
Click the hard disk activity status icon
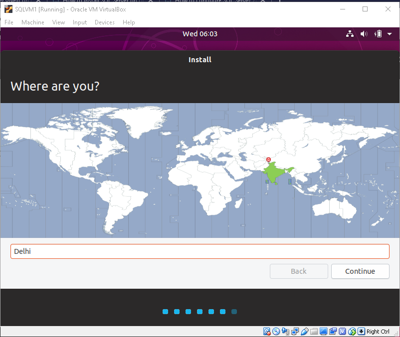pyautogui.click(x=267, y=332)
